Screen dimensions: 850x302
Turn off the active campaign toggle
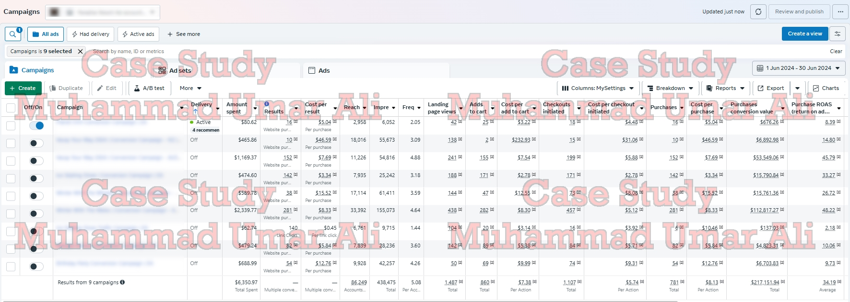click(36, 125)
